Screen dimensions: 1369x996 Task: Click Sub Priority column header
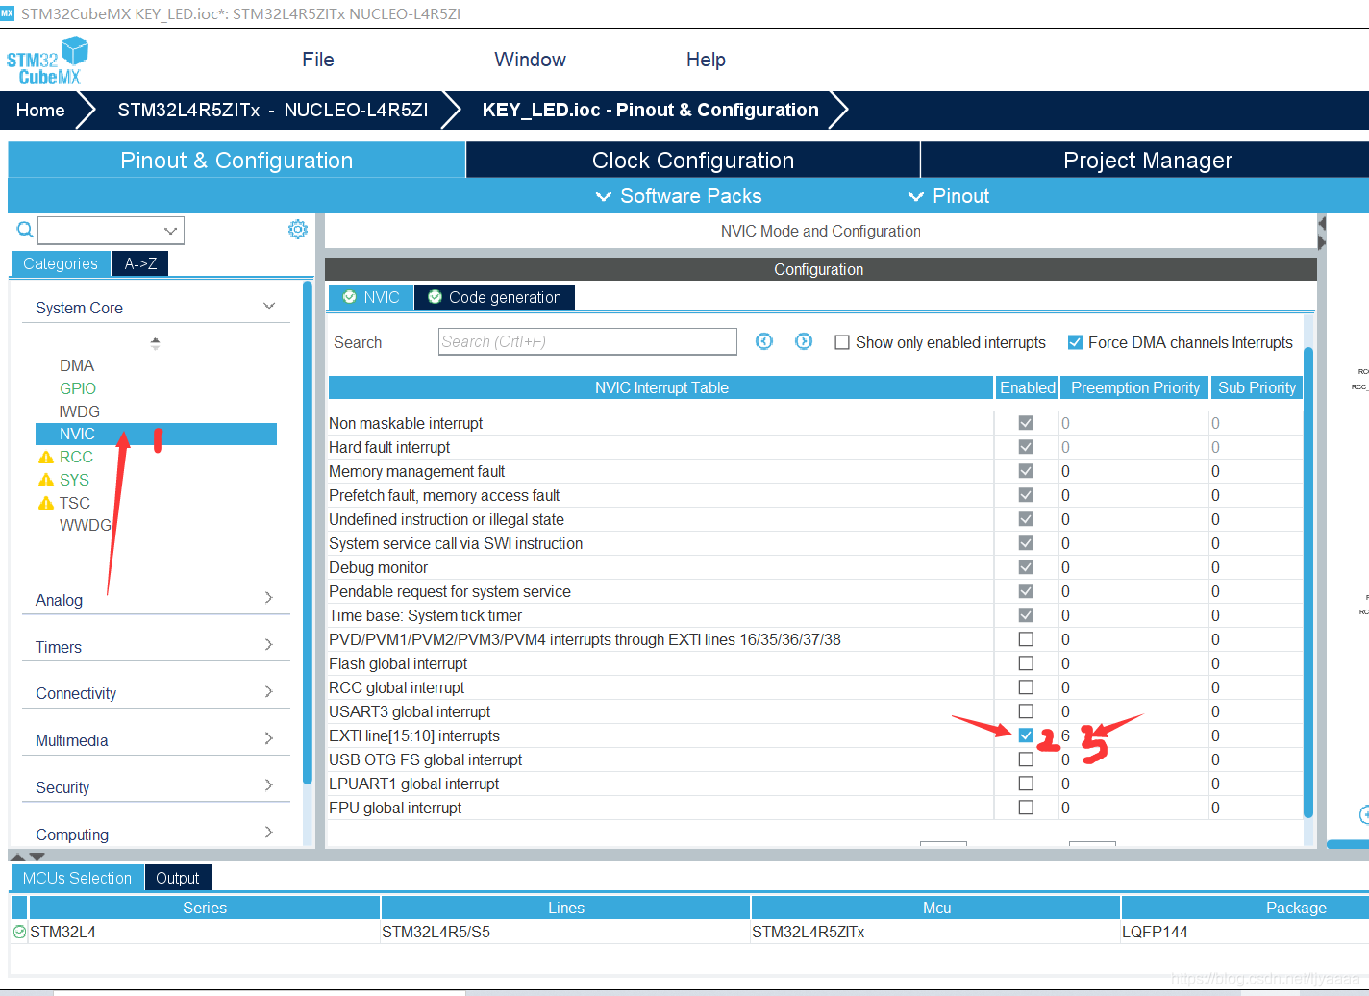point(1257,387)
